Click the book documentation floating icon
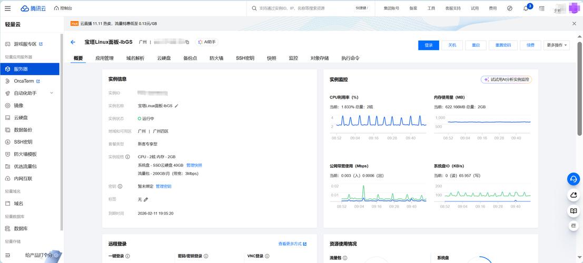 coord(574,211)
